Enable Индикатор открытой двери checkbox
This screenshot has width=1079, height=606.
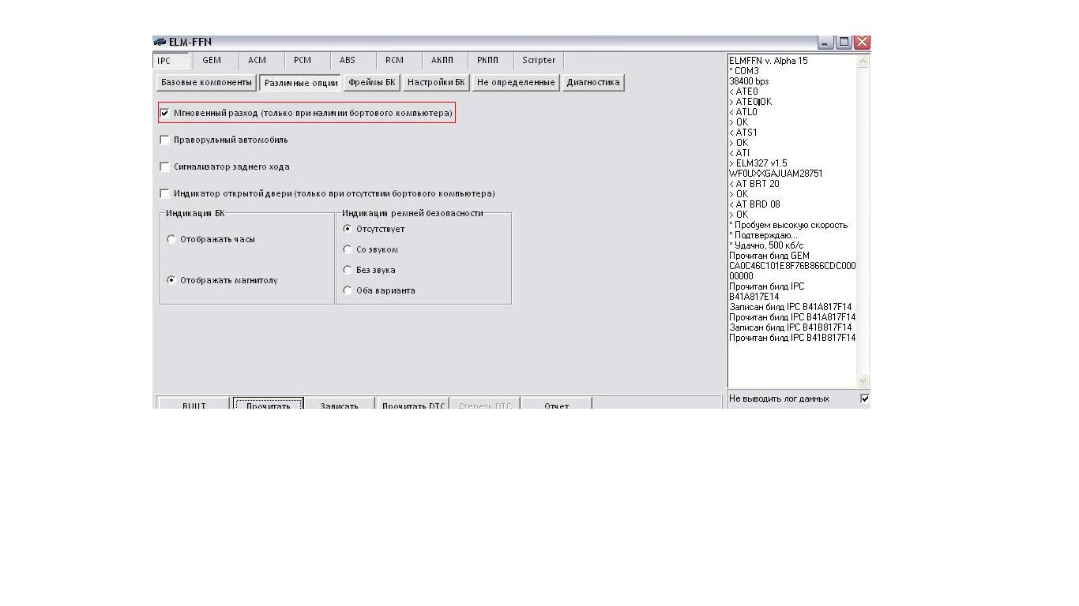point(164,193)
